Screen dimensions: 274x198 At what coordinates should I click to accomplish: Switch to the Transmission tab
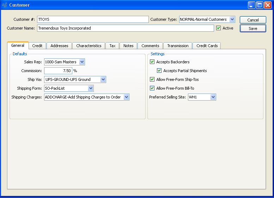(178, 46)
